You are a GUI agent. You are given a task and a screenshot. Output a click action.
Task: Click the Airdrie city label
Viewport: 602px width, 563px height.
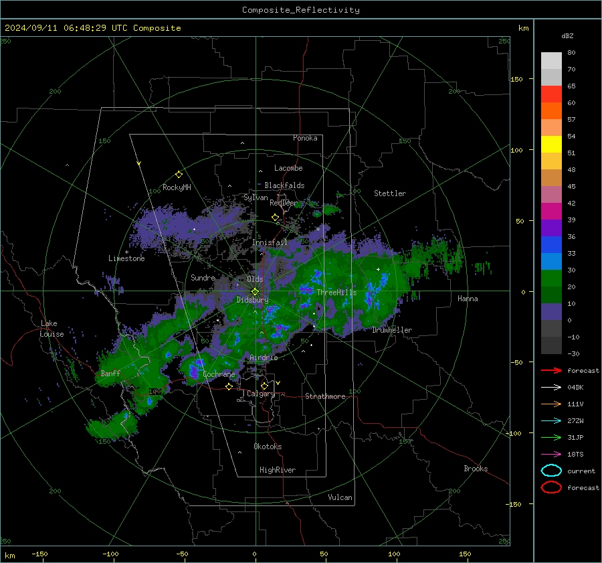point(264,357)
